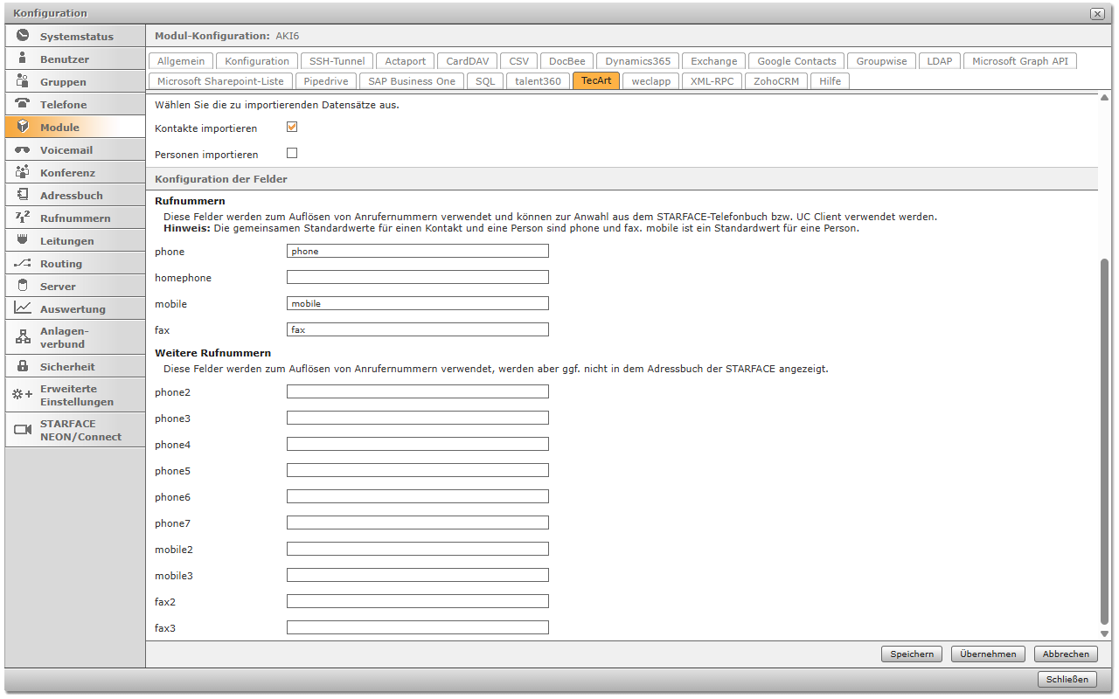Click the phone7 input field
Screen dimensions: 1119x699
(x=418, y=523)
